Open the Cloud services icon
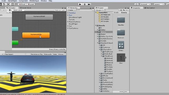The width and height of the screenshot is (169, 95). pos(136,4)
